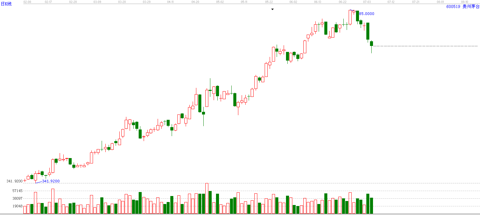Click the 06-02 date label
480x215 pixels.
click(x=293, y=2)
